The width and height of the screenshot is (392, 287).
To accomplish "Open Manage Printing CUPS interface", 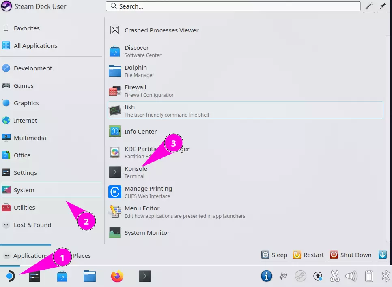I will (x=245, y=192).
